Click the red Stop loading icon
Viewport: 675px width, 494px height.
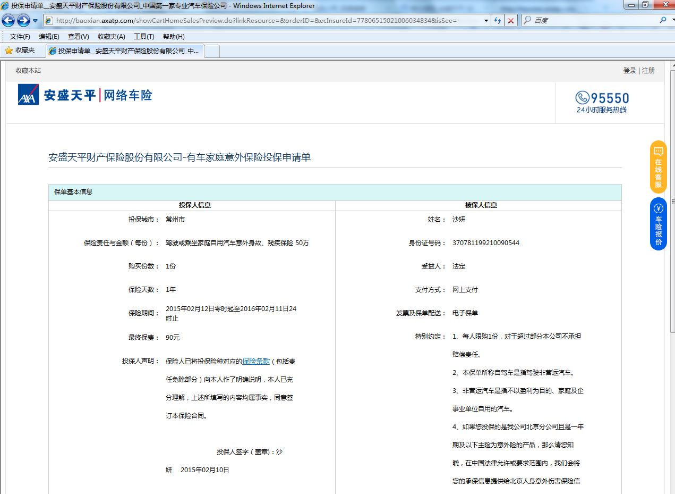point(511,20)
